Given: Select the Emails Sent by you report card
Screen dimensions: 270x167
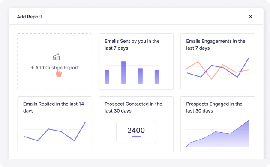Looking at the screenshot, I should (136, 61).
